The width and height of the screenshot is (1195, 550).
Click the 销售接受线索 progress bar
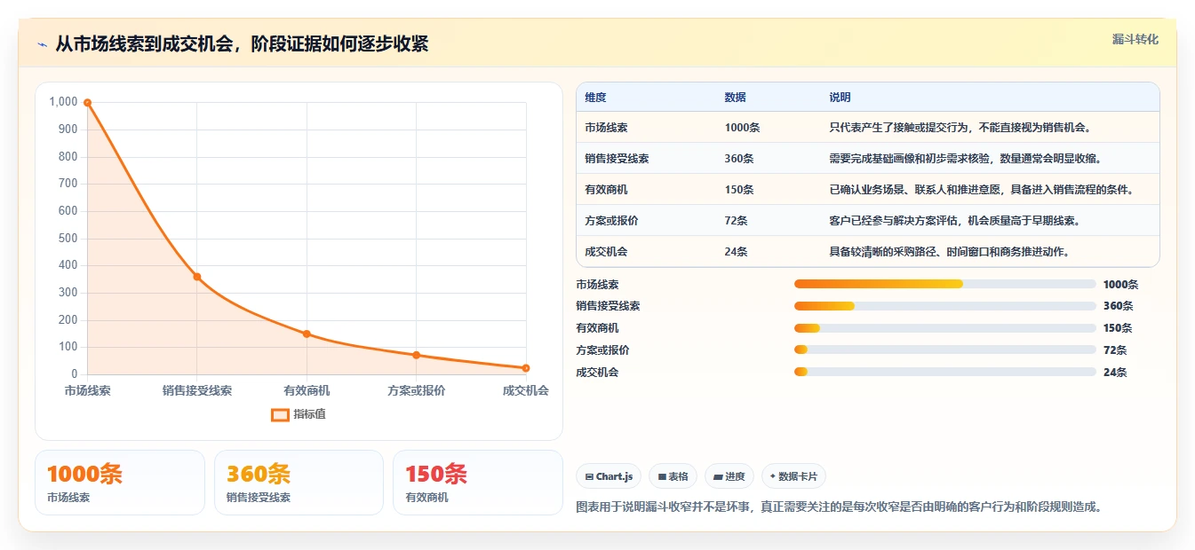[x=944, y=306]
